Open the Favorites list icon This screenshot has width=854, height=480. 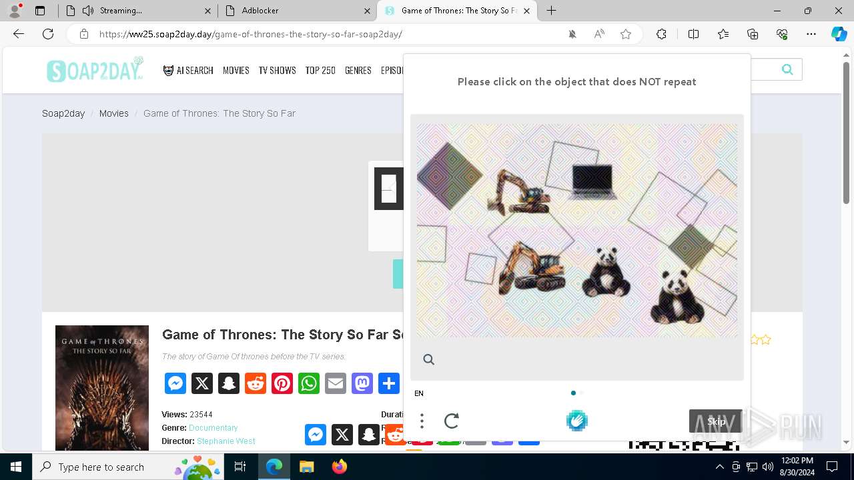[x=723, y=34]
